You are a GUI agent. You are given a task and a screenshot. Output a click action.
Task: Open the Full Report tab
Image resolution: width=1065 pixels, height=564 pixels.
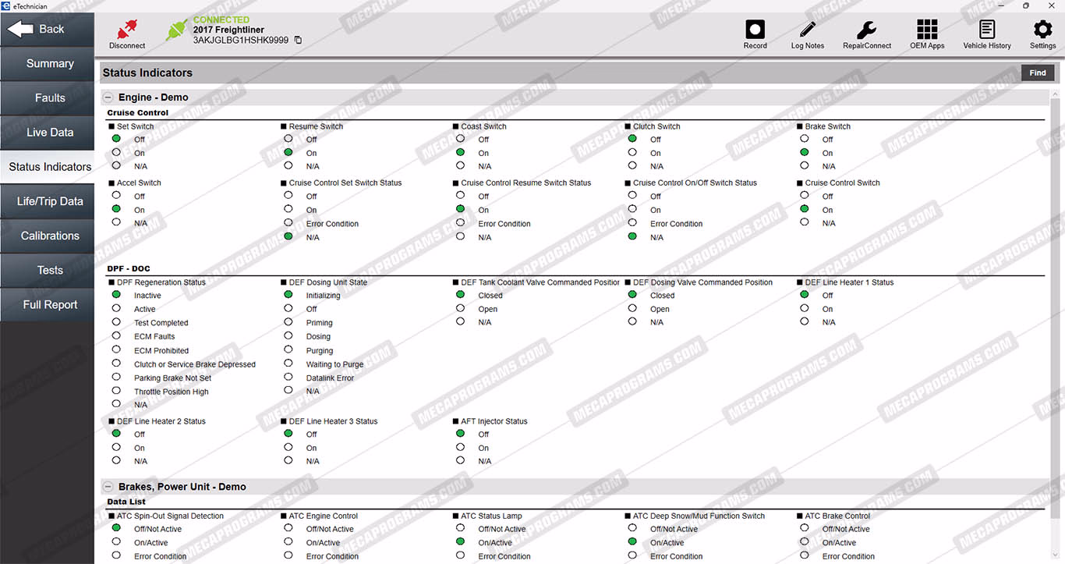[49, 305]
